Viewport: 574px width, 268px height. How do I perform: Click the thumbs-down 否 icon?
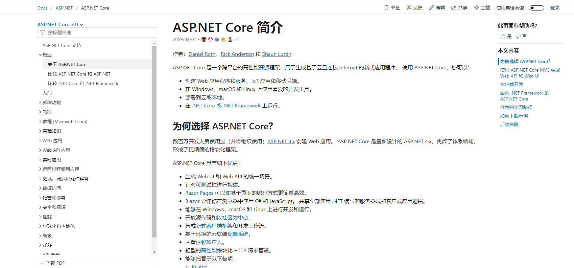[x=518, y=36]
